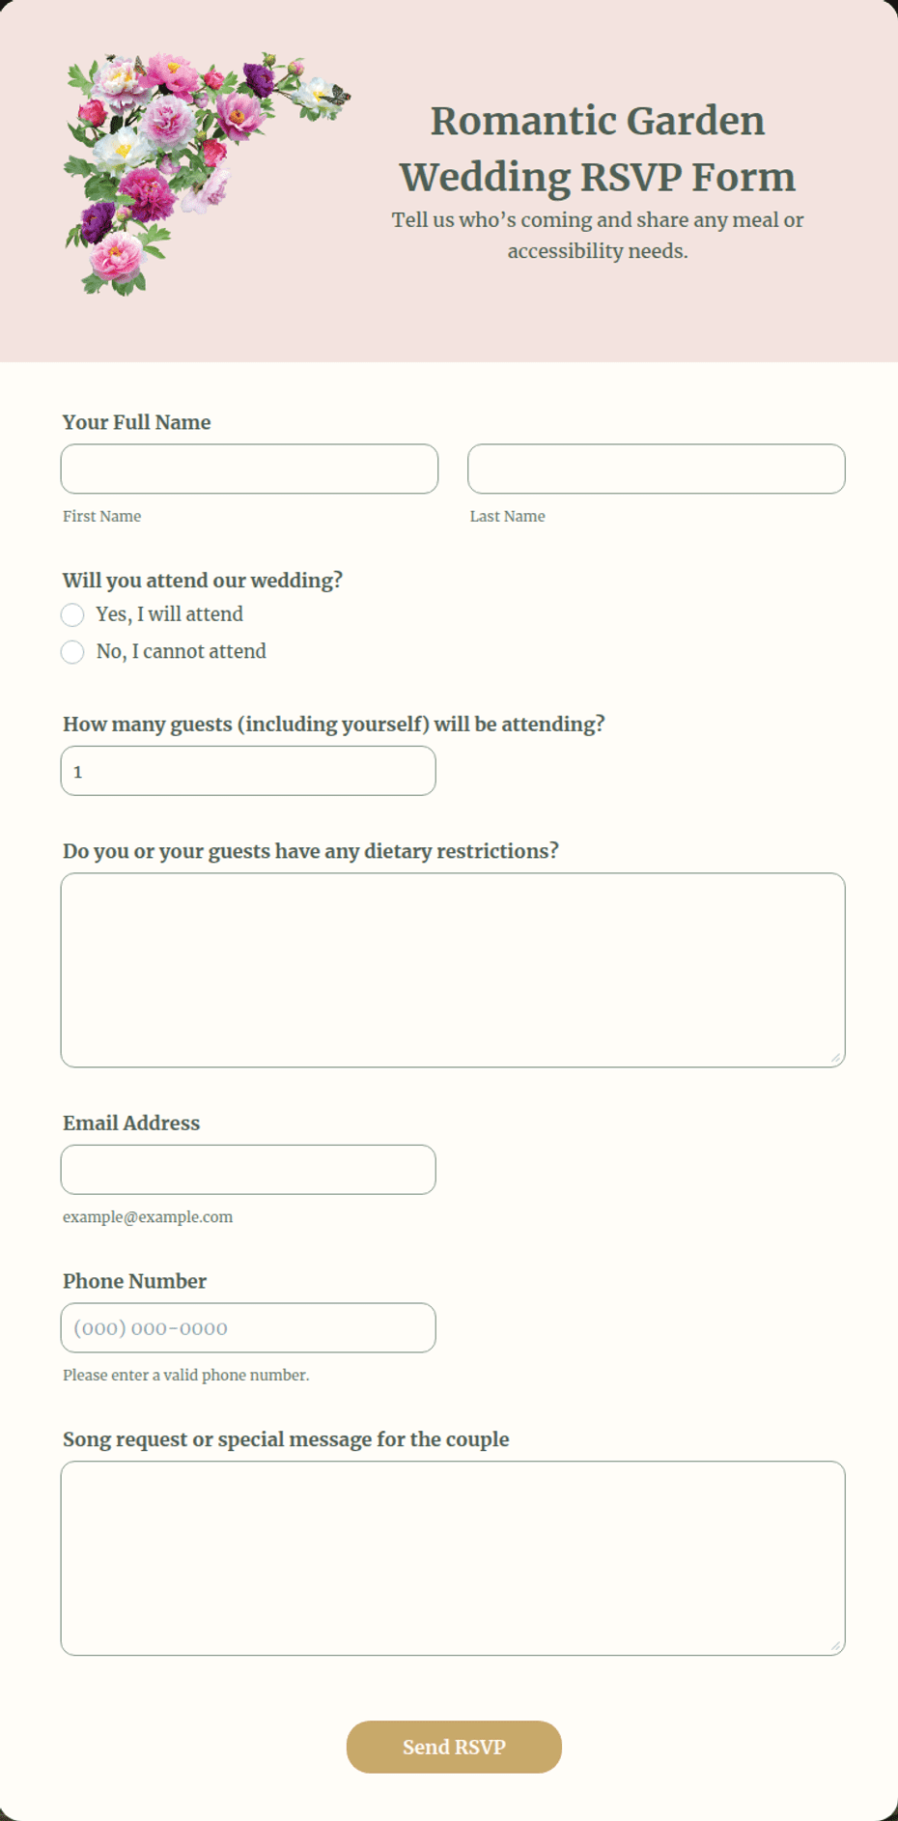Click the guest count number field
This screenshot has height=1821, width=898.
(x=248, y=771)
